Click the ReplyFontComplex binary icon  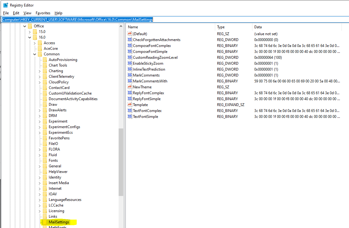[130, 93]
